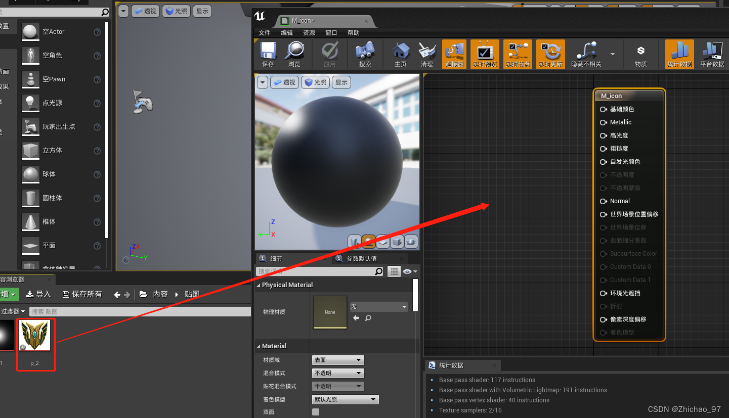The height and width of the screenshot is (418, 729).
Task: Toggle 连接器 (Connectors) toolbar button
Action: click(x=454, y=54)
